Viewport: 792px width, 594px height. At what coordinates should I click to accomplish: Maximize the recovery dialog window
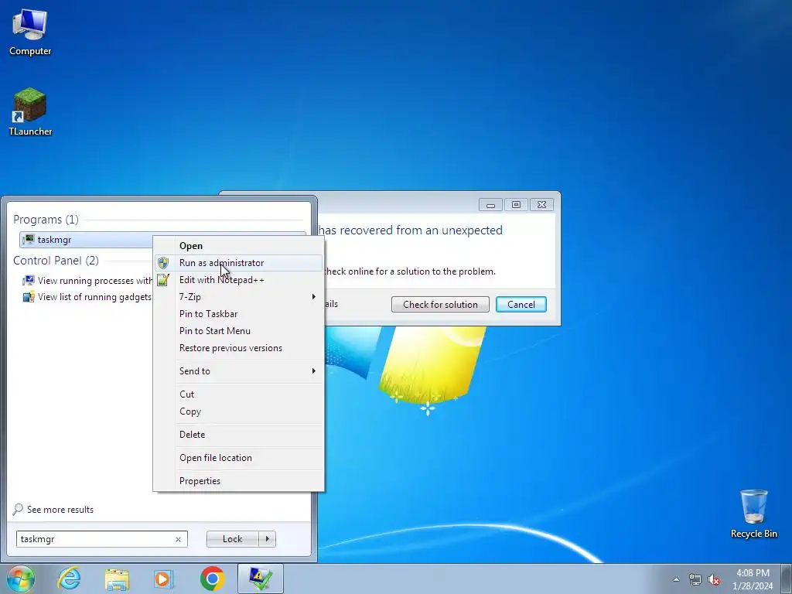516,204
